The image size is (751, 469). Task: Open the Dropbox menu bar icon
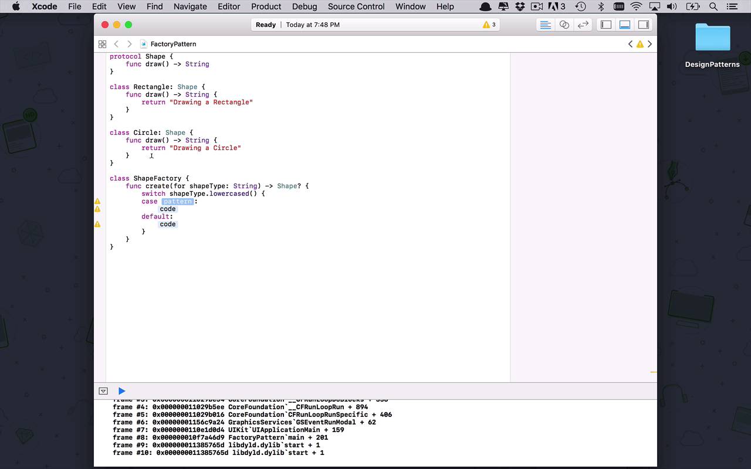520,6
